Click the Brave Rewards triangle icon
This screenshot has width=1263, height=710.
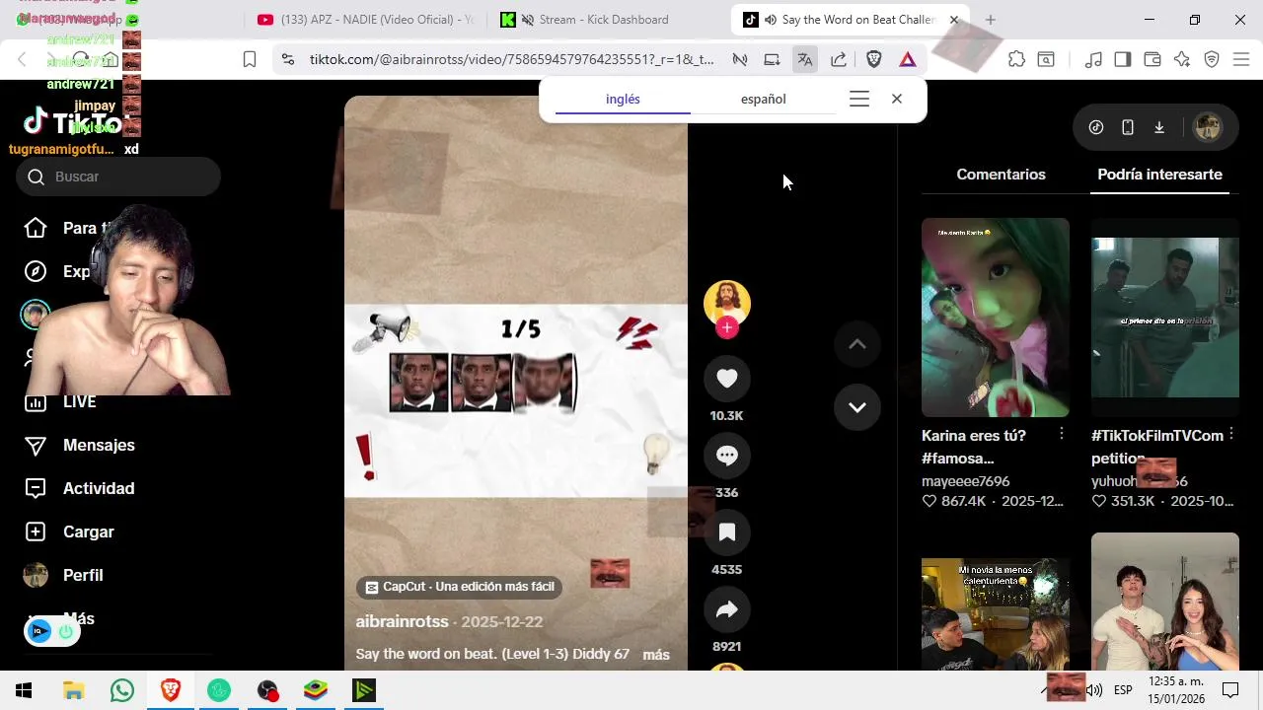(908, 59)
